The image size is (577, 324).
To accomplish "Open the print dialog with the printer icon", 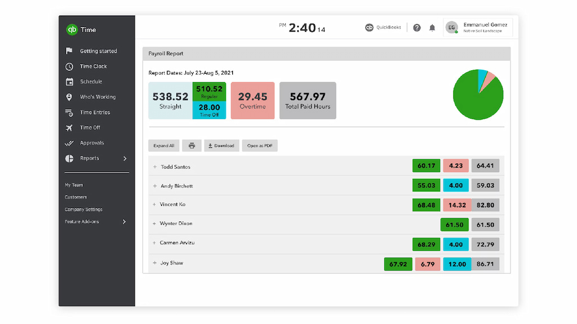I will coord(191,145).
